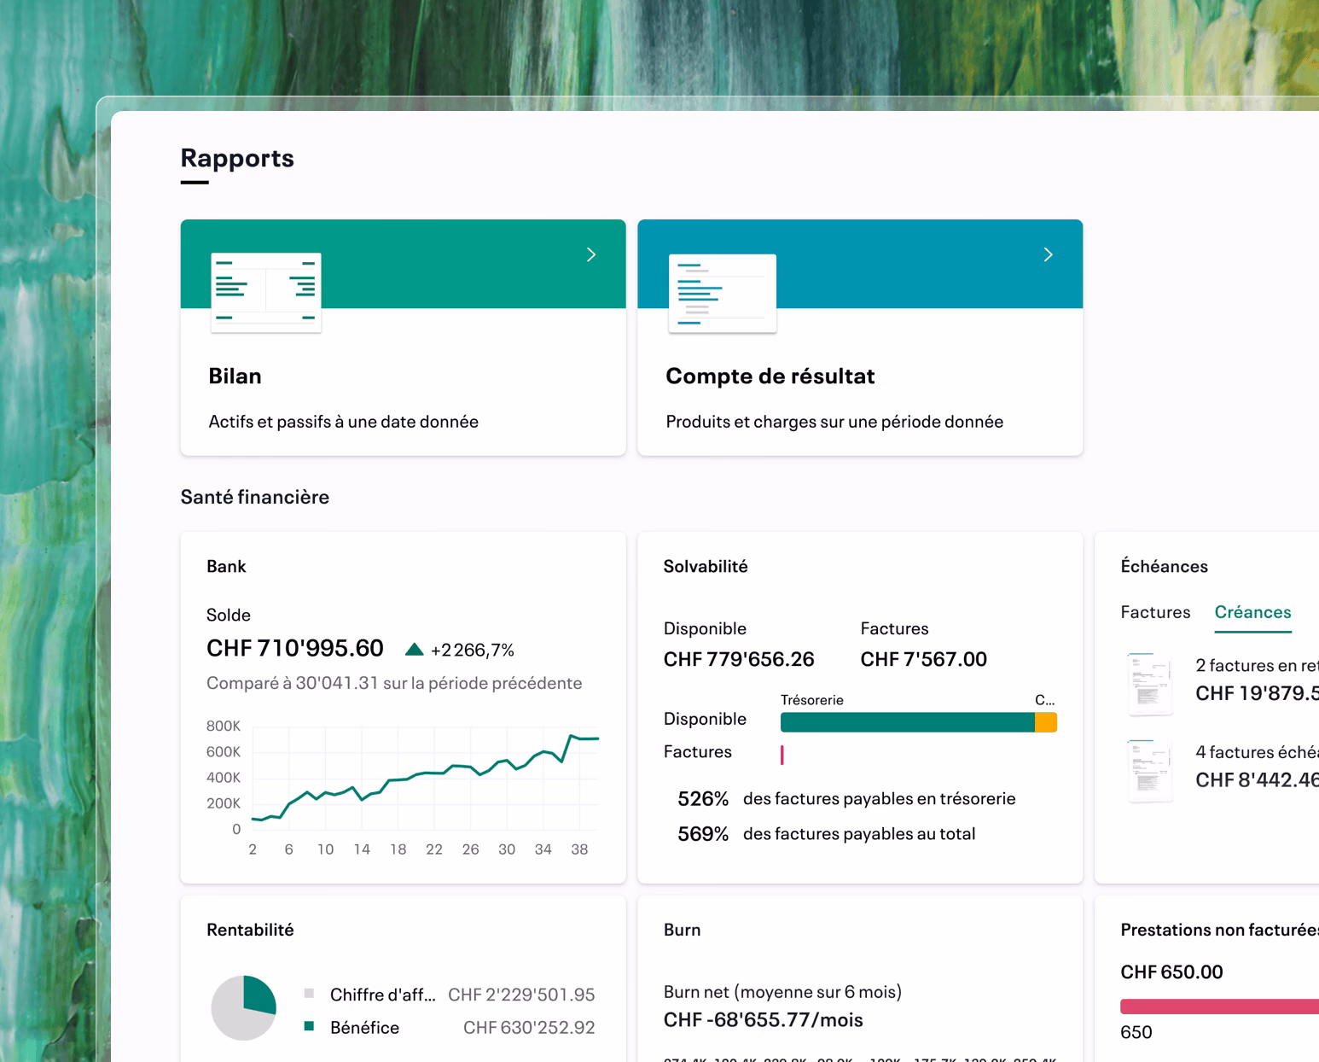Viewport: 1319px width, 1062px height.
Task: Click the Burn card title
Action: (x=682, y=930)
